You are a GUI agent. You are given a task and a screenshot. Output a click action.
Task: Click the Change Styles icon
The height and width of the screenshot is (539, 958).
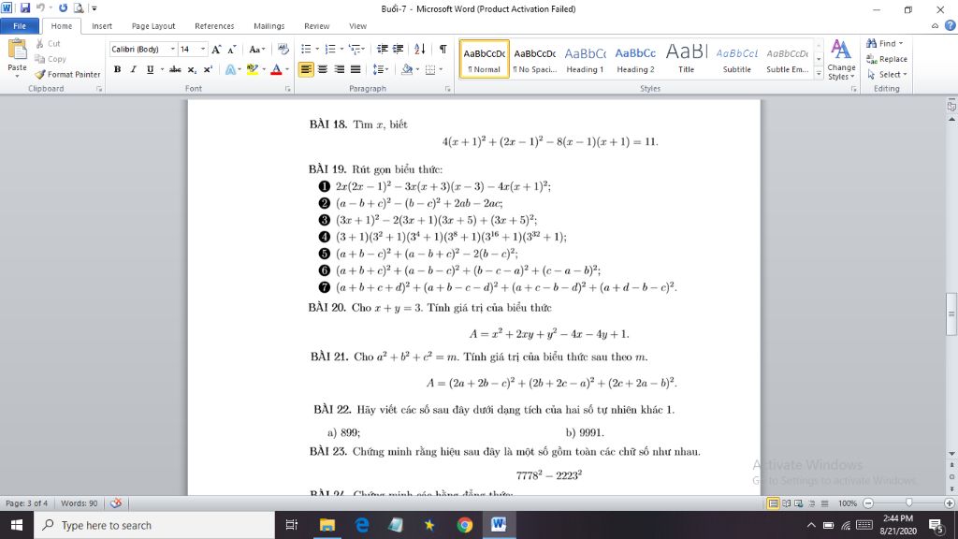841,60
